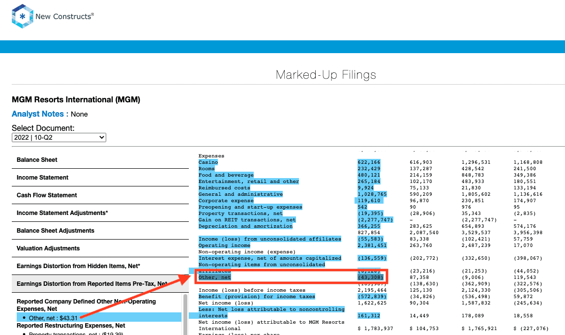Click the highlighted value 9,924

point(366,188)
